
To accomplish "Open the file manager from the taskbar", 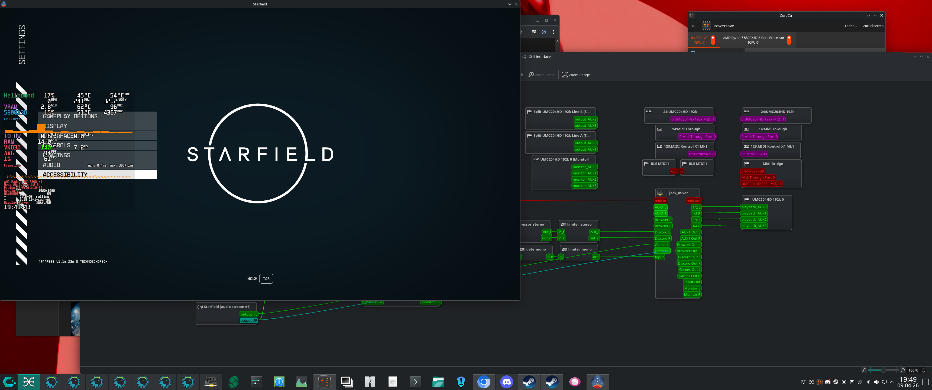I will pos(438,382).
